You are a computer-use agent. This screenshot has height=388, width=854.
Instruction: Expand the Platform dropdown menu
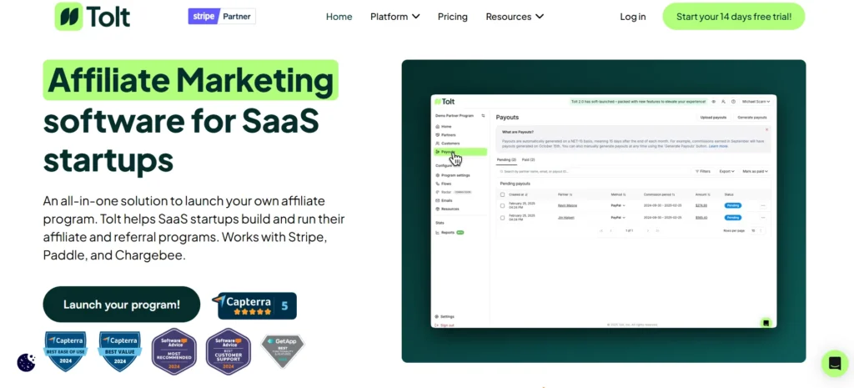[394, 17]
